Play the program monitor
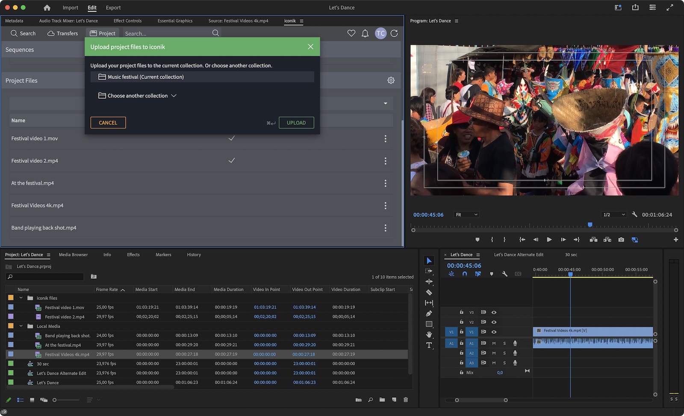Viewport: 684px width, 416px height. click(549, 240)
